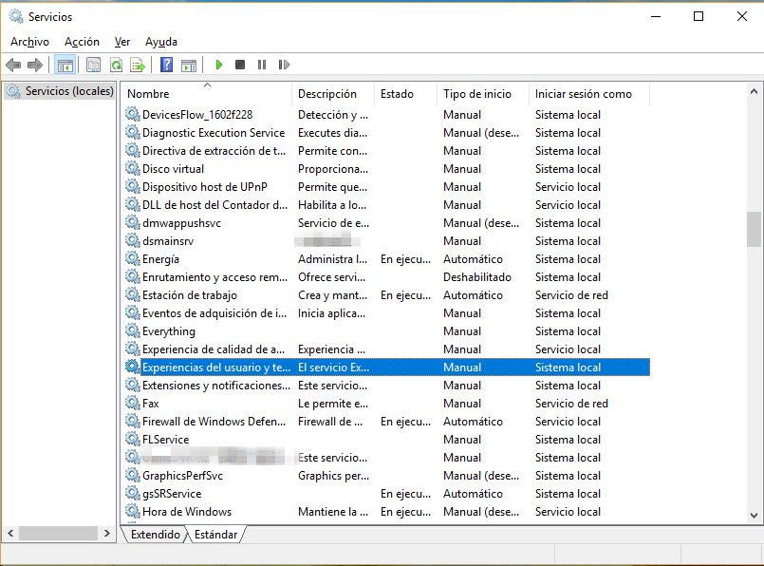The width and height of the screenshot is (764, 566).
Task: Click the vertical scrollbar thumb in the services list
Action: tap(754, 228)
